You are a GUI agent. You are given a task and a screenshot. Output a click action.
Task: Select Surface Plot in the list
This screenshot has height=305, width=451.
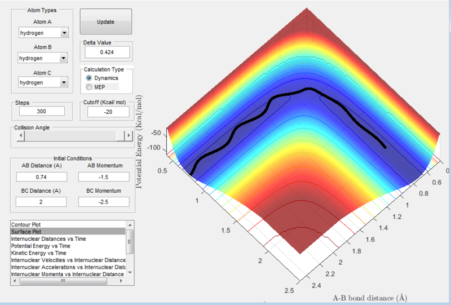[x=68, y=232]
